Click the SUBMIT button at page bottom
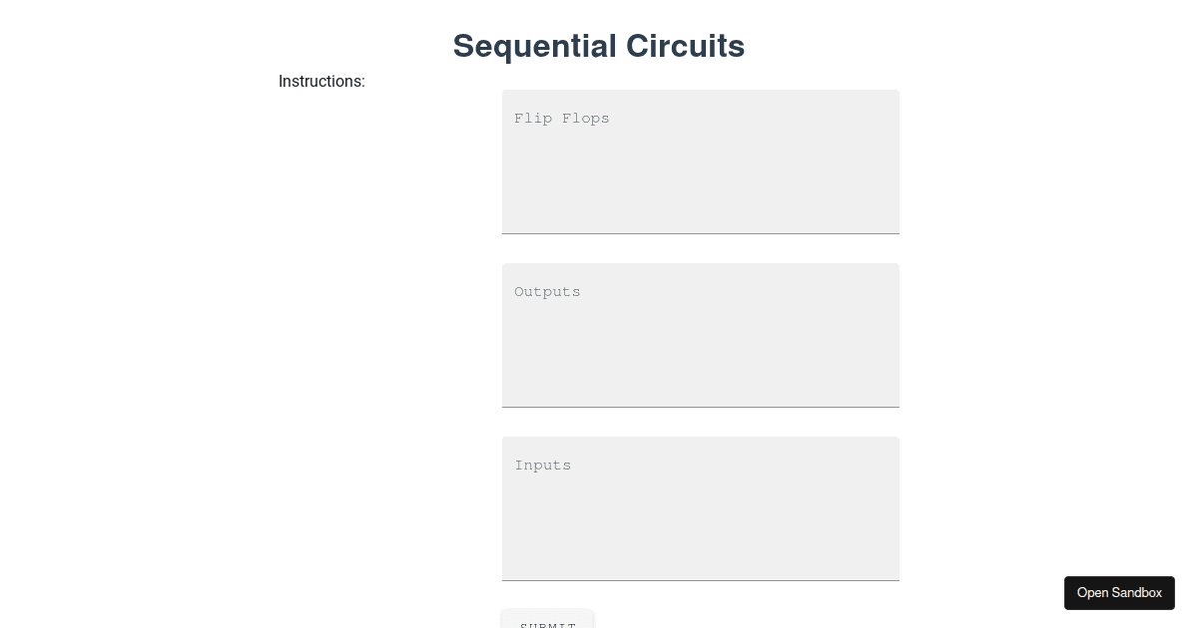Screen dimensions: 1198x628 coord(547,623)
